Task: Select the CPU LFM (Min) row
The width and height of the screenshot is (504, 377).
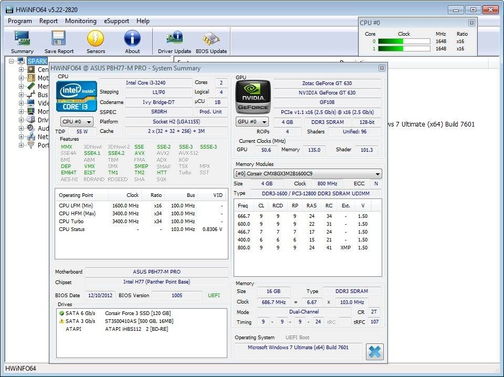Action: [141, 206]
